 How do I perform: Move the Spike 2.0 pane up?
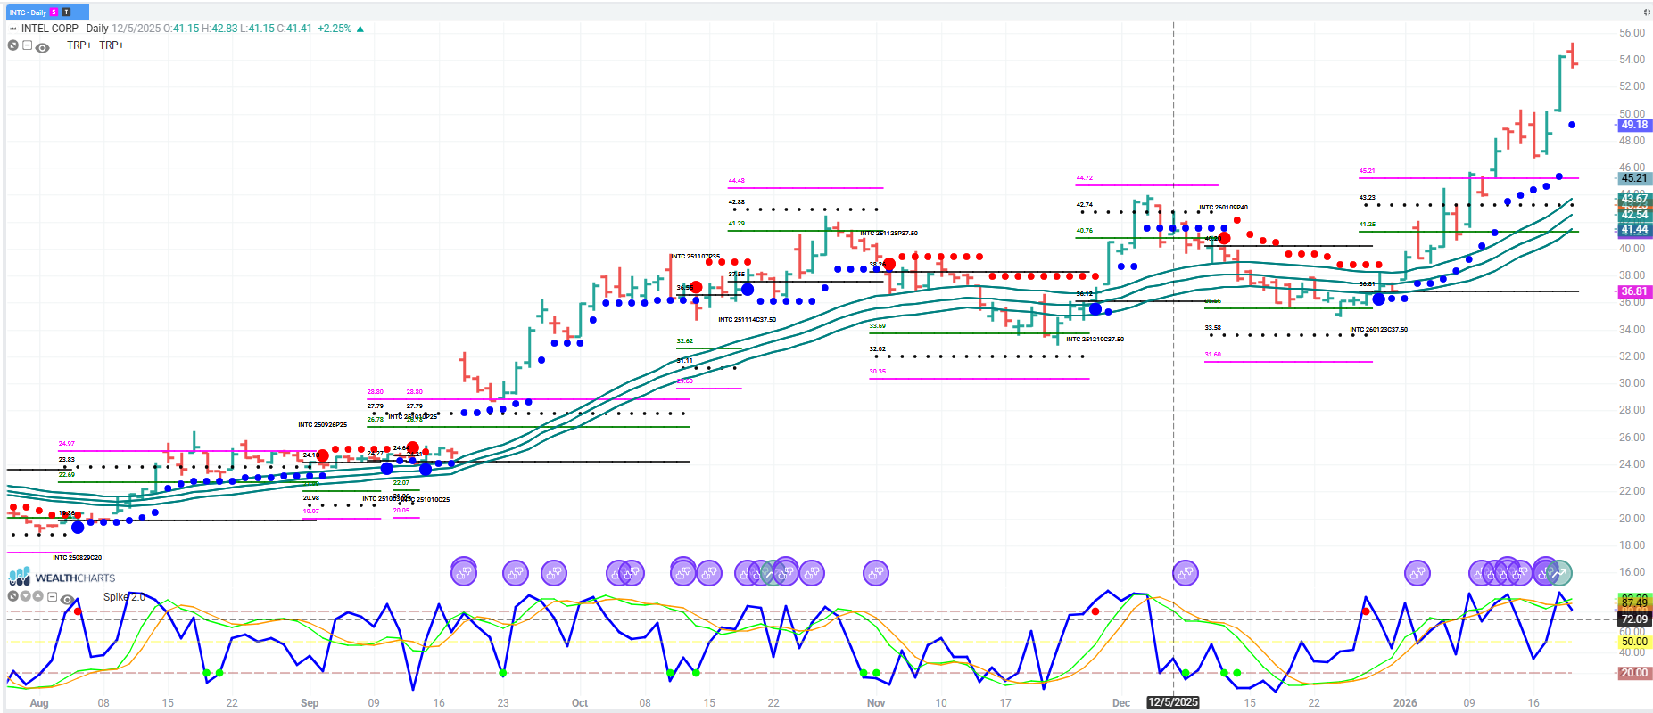(x=38, y=596)
